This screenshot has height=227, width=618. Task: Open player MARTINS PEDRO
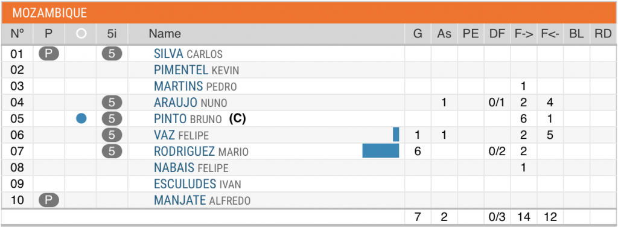point(195,86)
